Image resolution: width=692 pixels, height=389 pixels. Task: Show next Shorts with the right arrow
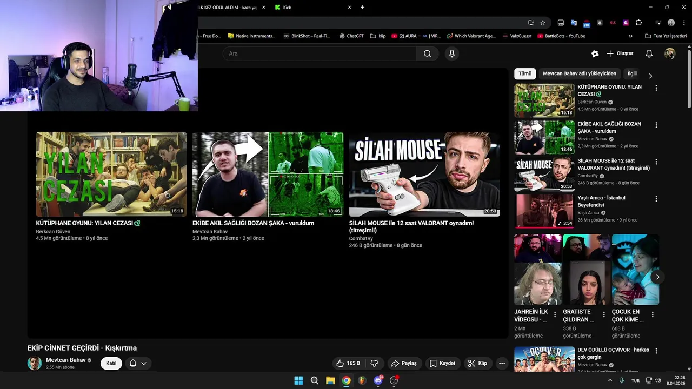pyautogui.click(x=657, y=277)
